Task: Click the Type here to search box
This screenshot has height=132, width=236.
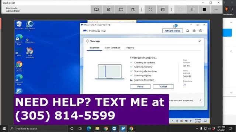Action: coord(38,129)
